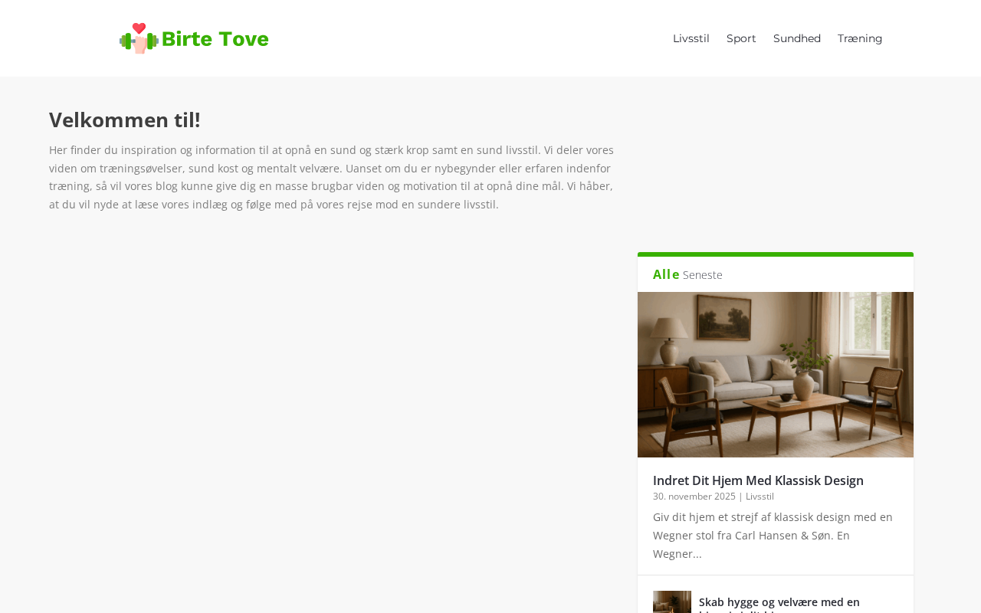Click the dumbbell heart logo icon

coord(139,38)
